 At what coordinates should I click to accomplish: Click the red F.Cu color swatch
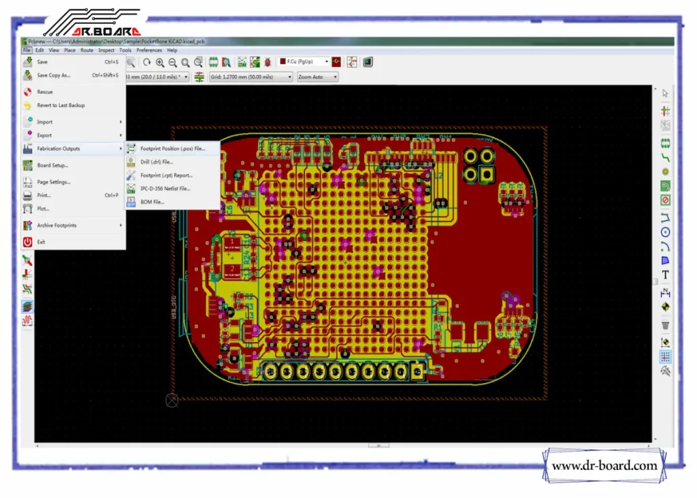(x=282, y=62)
